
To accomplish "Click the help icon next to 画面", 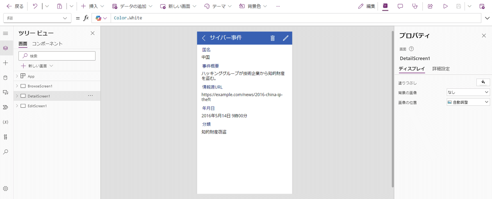I will point(411,49).
